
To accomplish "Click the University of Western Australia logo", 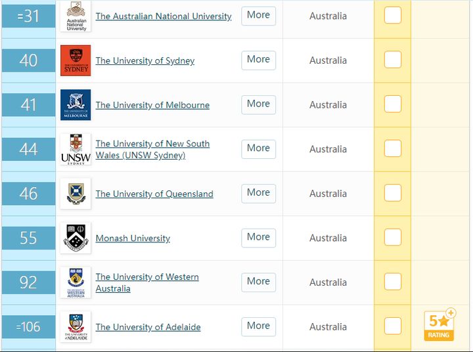I will [76, 282].
